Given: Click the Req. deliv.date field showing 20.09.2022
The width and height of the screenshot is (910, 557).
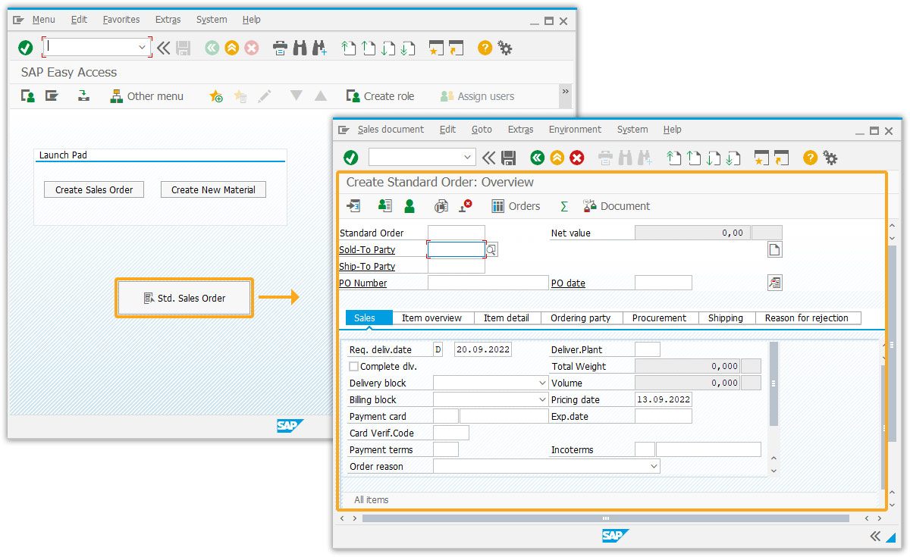Looking at the screenshot, I should click(482, 349).
